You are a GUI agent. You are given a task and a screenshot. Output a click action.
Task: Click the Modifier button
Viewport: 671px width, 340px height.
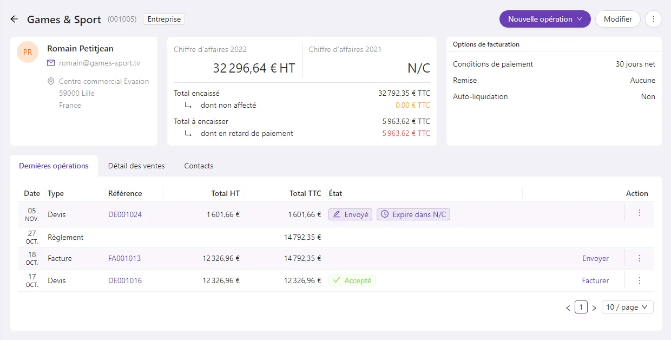tap(618, 19)
